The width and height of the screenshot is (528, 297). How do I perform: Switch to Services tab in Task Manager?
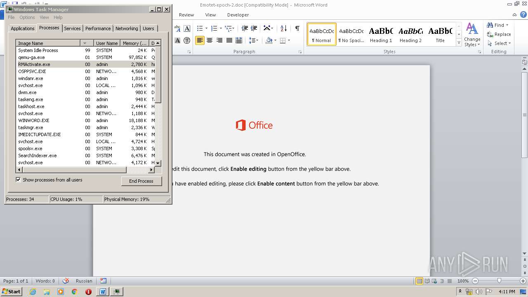(72, 28)
